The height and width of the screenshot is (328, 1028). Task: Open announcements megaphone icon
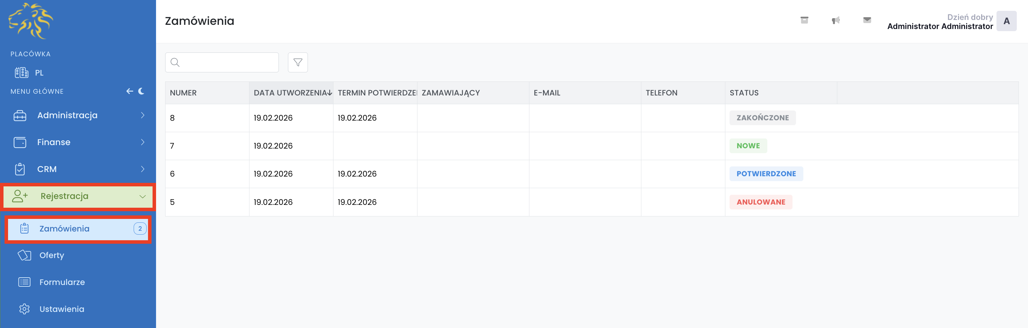click(x=836, y=20)
